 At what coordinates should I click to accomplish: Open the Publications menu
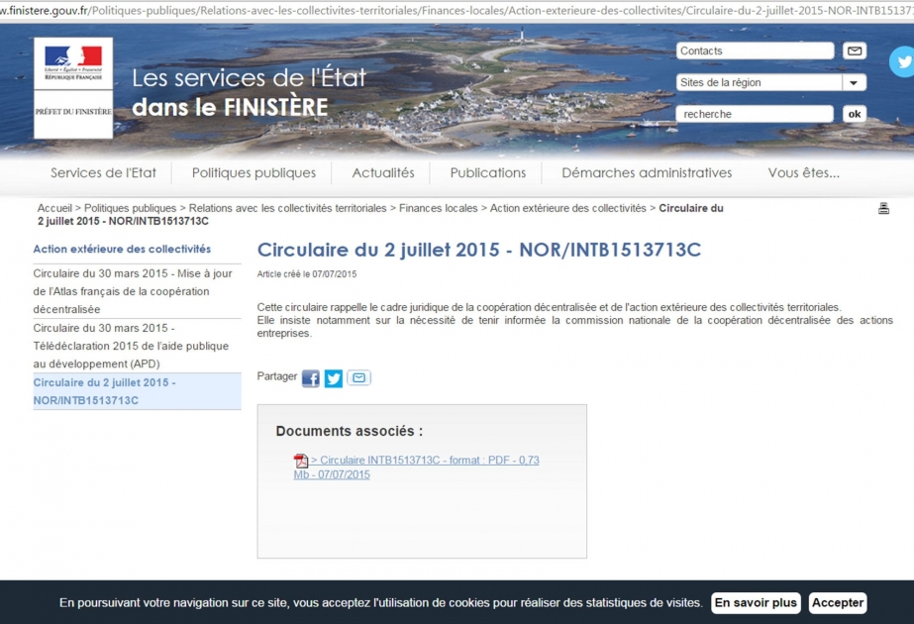488,172
